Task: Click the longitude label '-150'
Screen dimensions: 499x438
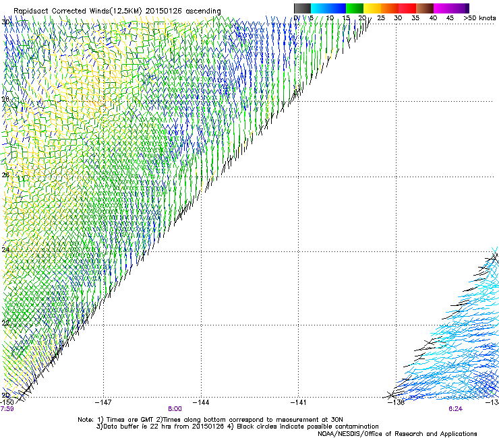Action: coord(6,402)
